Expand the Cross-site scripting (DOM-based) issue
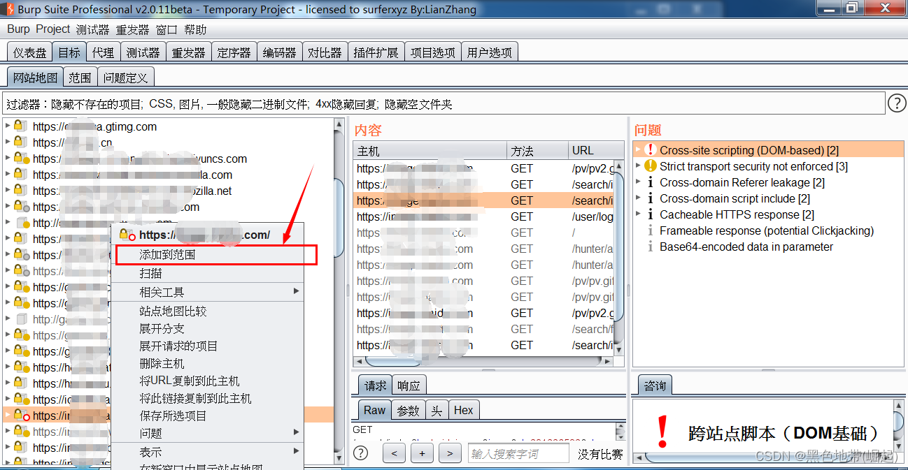The height and width of the screenshot is (470, 908). 638,149
